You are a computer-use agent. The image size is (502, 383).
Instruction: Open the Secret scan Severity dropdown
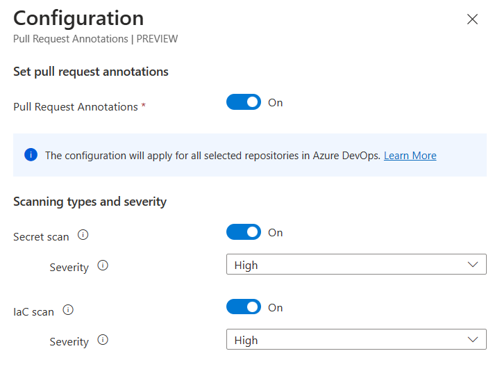[x=355, y=265]
